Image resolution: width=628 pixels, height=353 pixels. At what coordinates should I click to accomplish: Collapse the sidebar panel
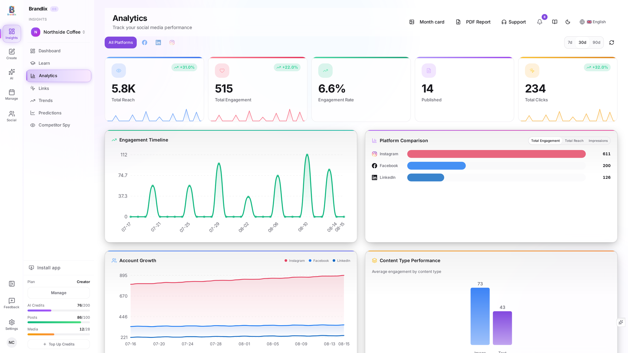(12, 284)
